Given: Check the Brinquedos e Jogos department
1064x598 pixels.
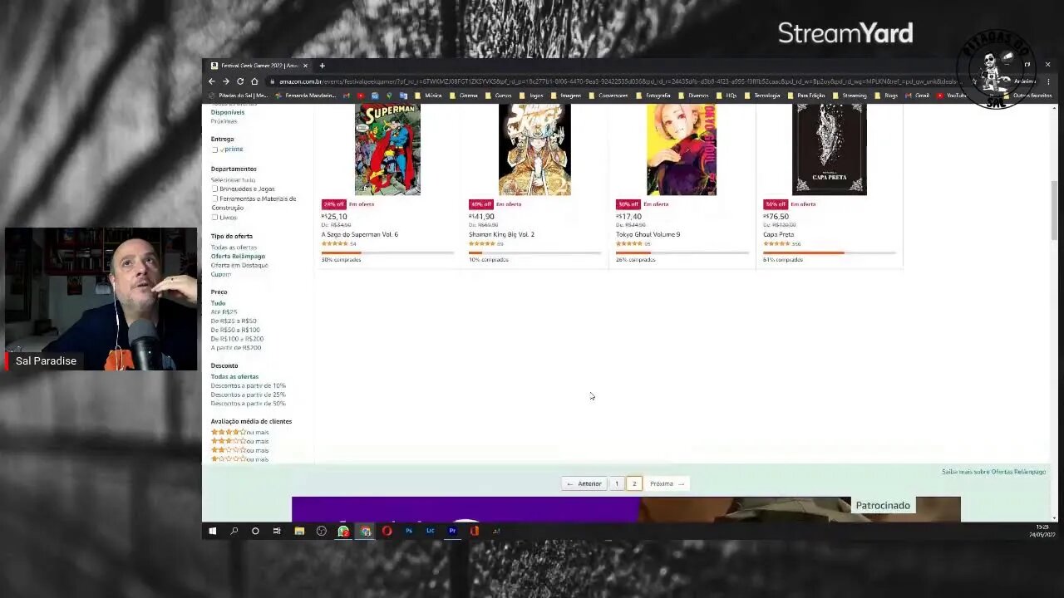Looking at the screenshot, I should (x=214, y=189).
